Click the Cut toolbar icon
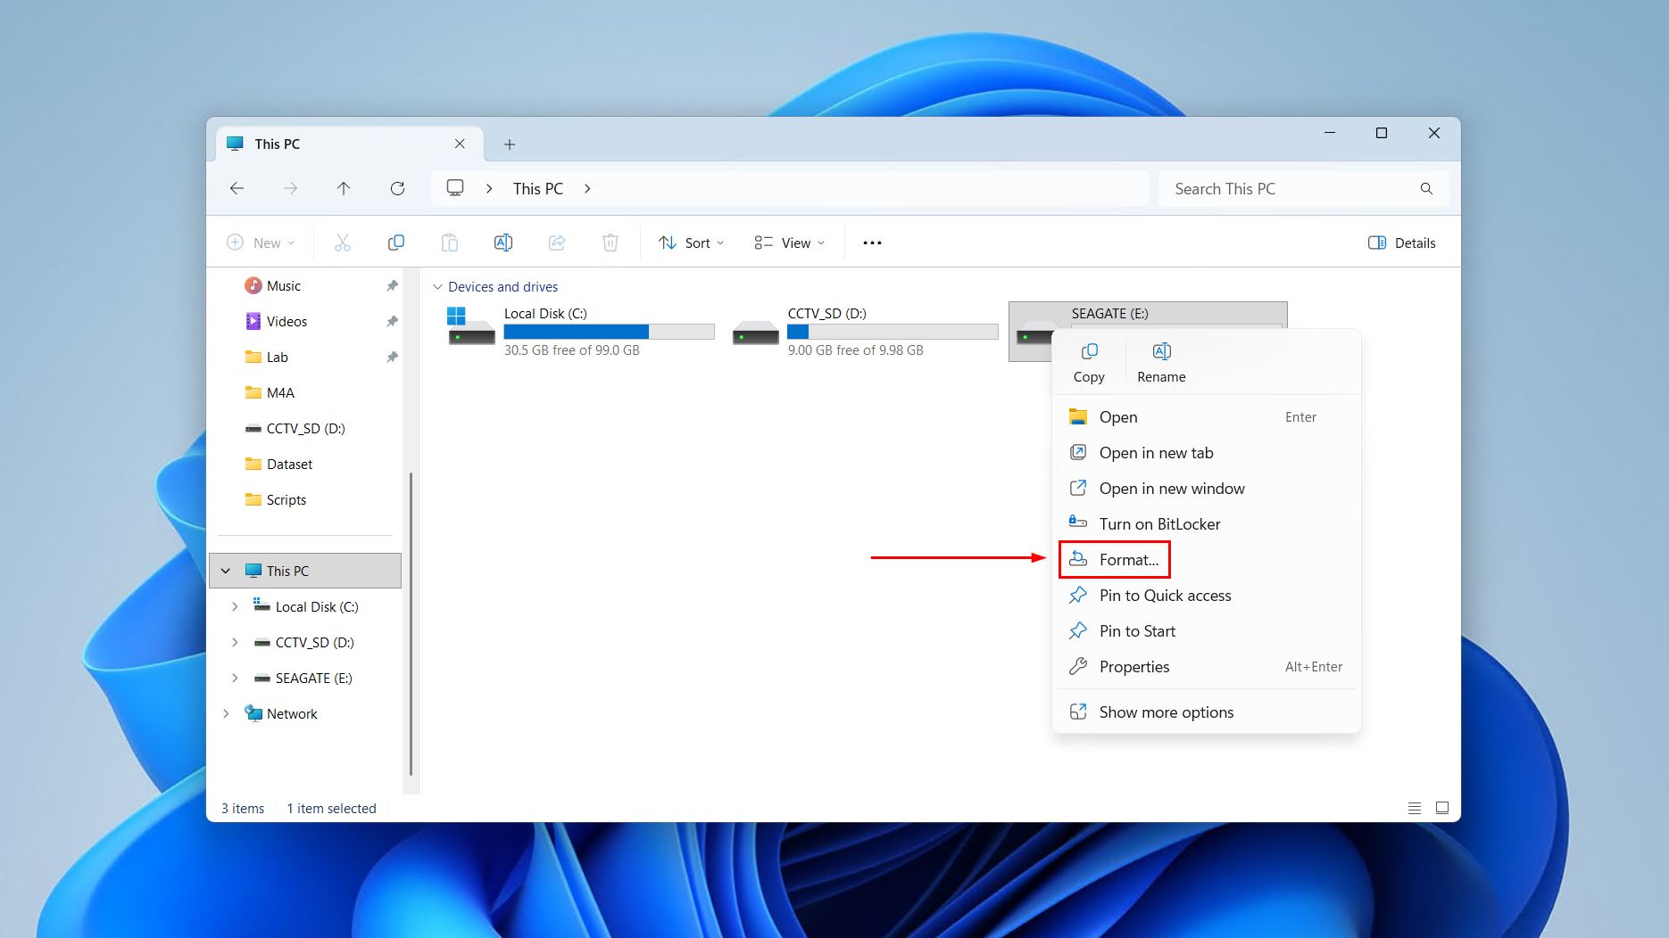 pyautogui.click(x=343, y=243)
